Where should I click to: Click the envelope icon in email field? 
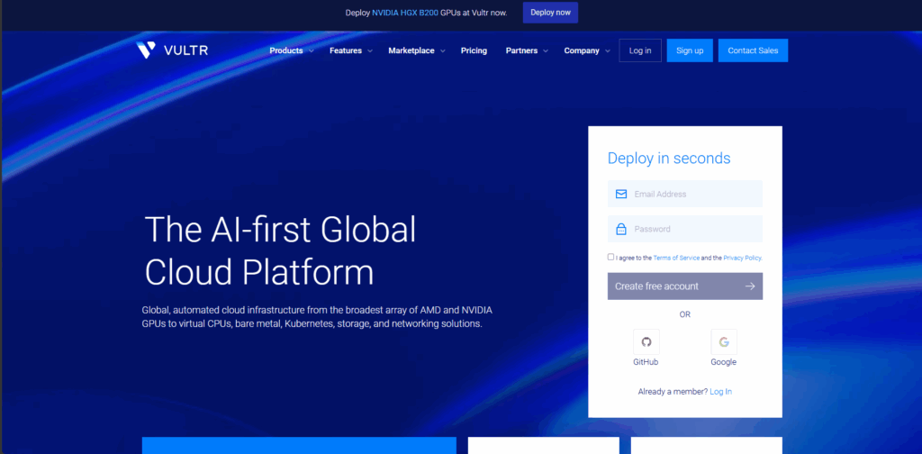click(x=621, y=194)
